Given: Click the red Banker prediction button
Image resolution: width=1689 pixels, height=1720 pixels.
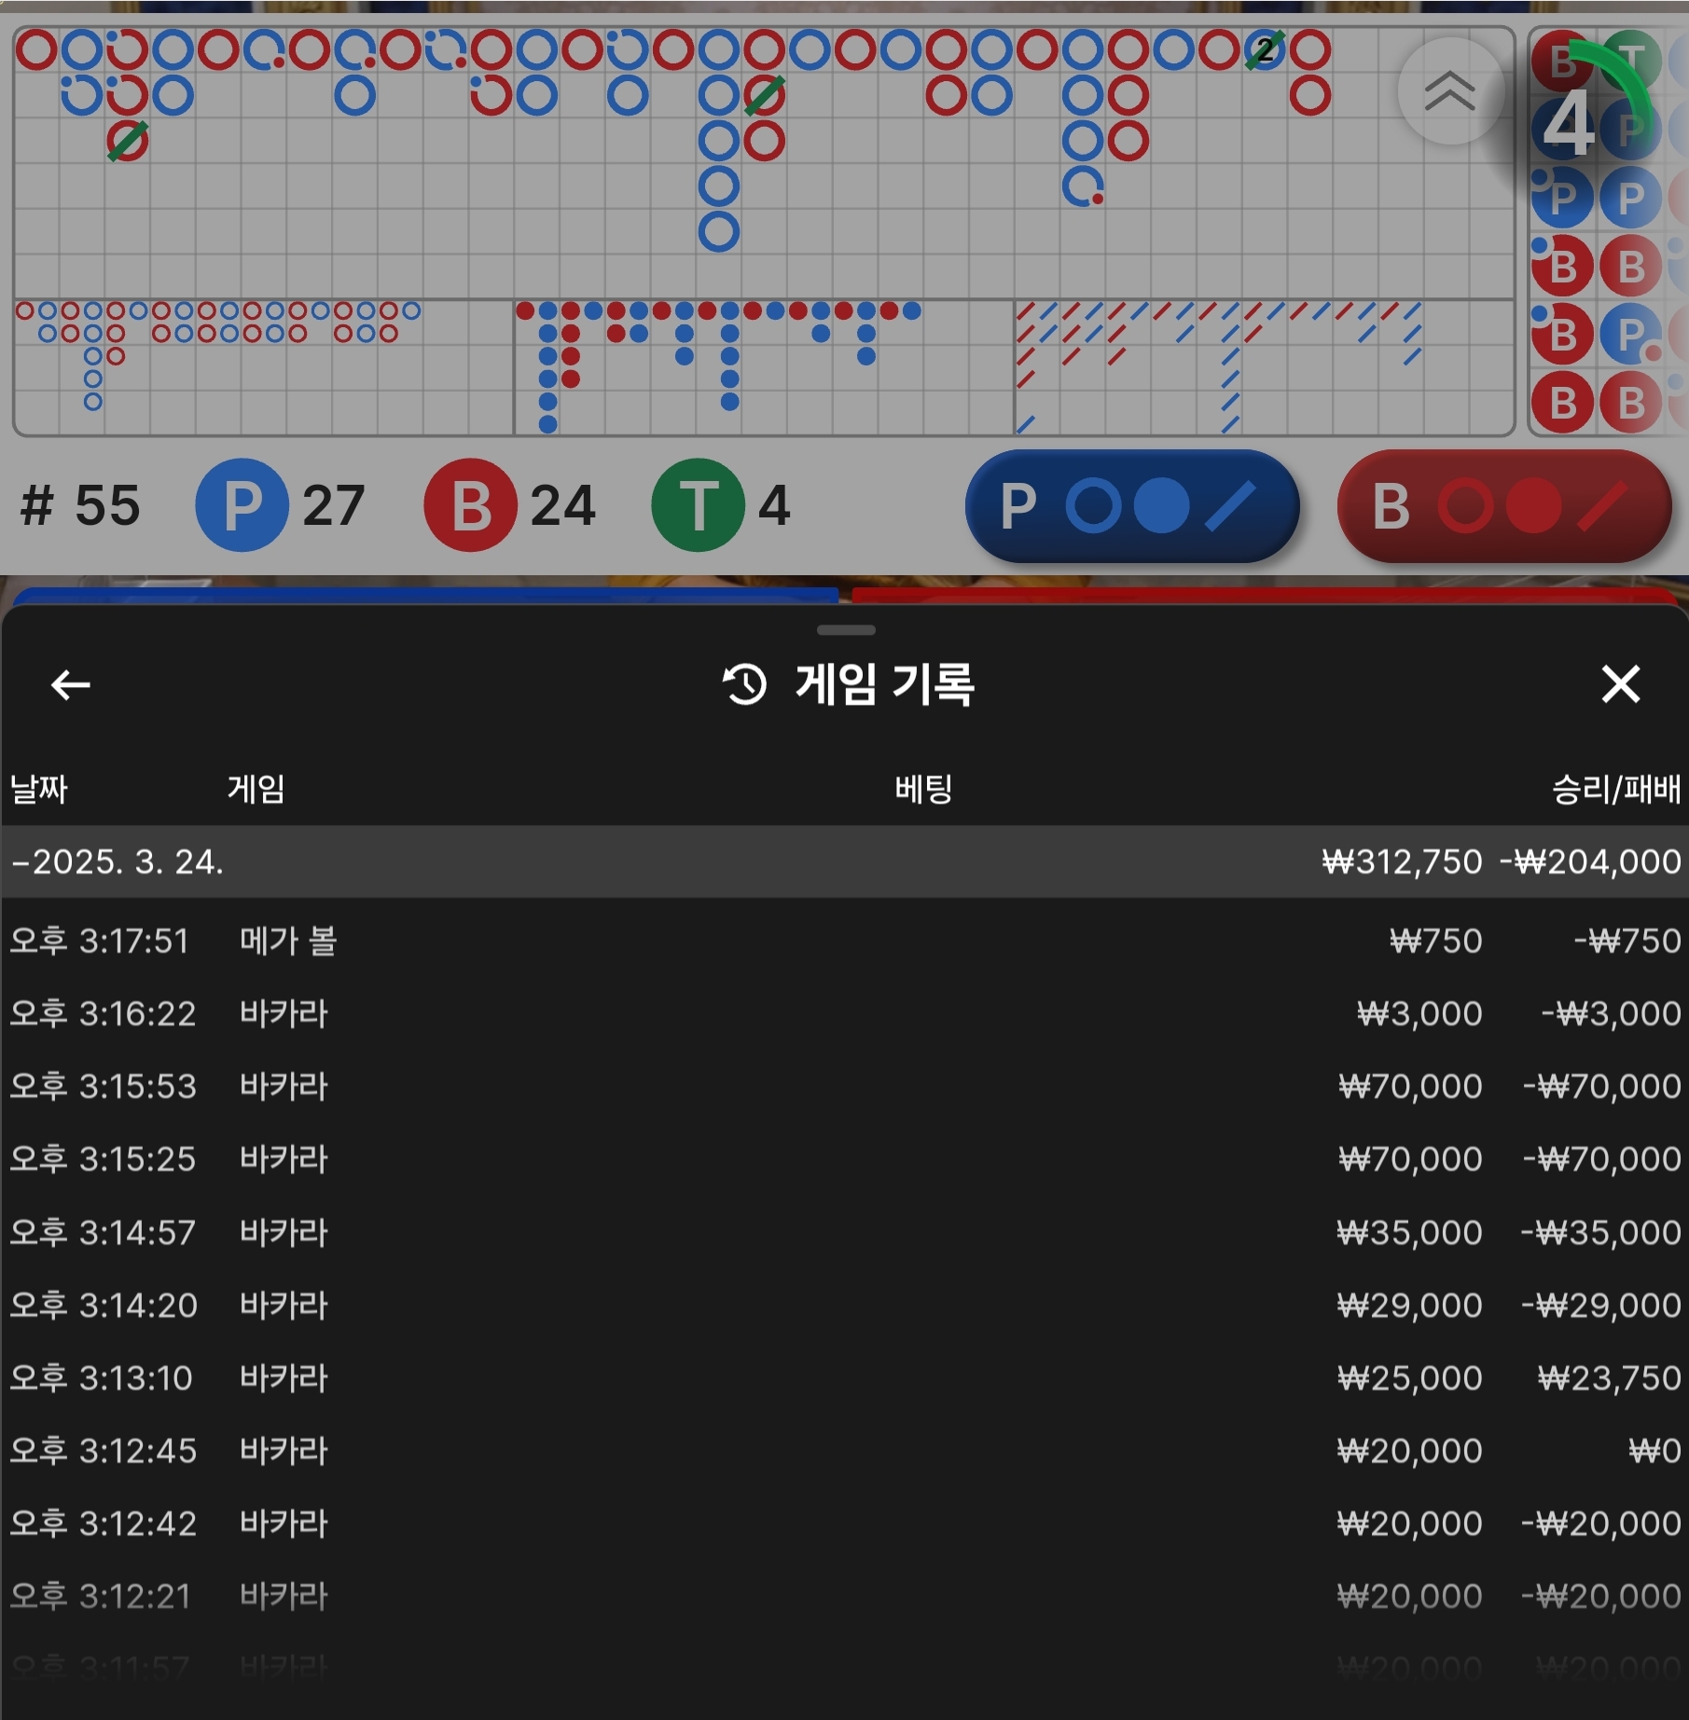Looking at the screenshot, I should point(1502,506).
